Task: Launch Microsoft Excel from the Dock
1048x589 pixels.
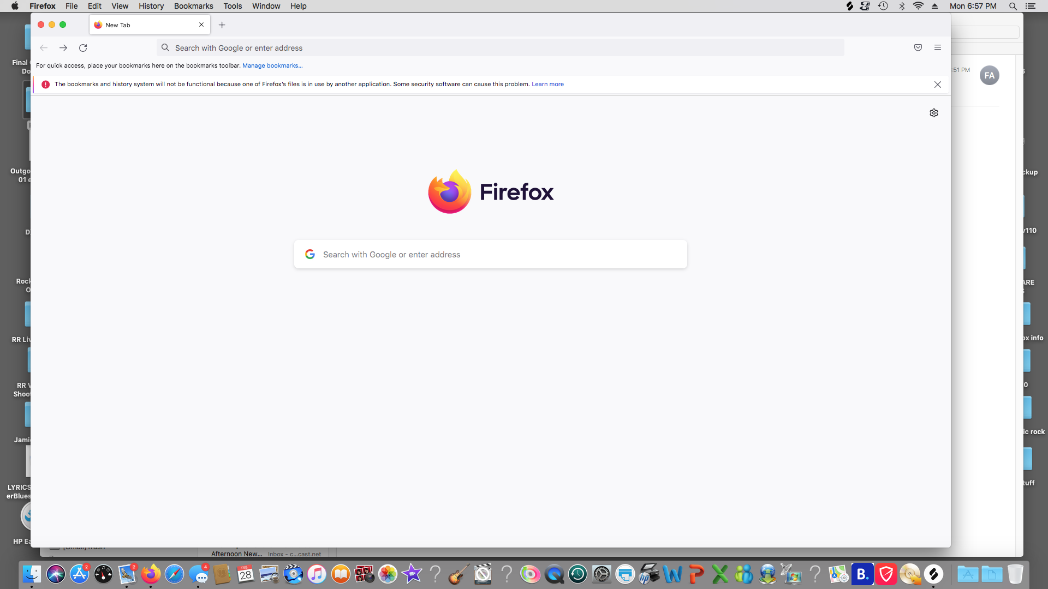Action: [720, 574]
